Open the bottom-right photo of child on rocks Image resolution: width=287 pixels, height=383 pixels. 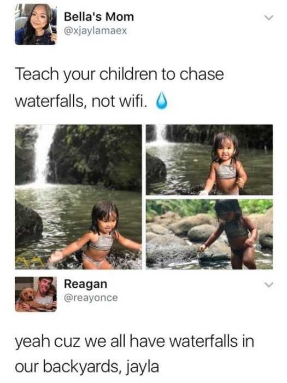pyautogui.click(x=209, y=234)
